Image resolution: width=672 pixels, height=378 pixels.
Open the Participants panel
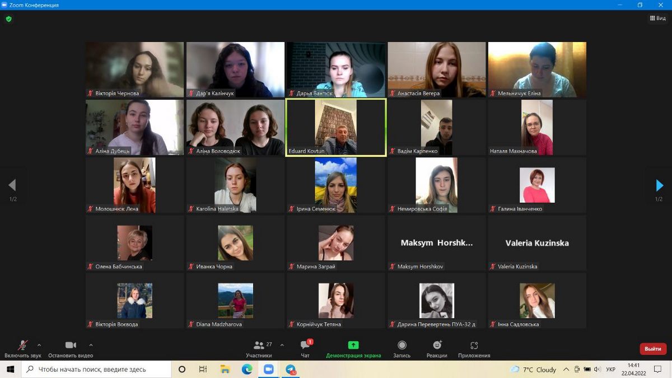click(259, 348)
